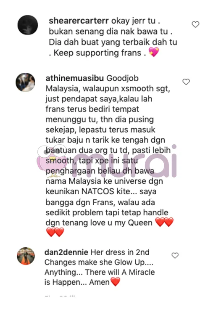Screen dimensions: 221x323
Task: View dan2dennie's profile photo
Action: (26, 256)
